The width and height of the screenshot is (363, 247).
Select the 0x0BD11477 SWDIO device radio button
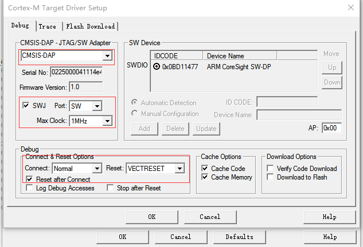tap(157, 67)
